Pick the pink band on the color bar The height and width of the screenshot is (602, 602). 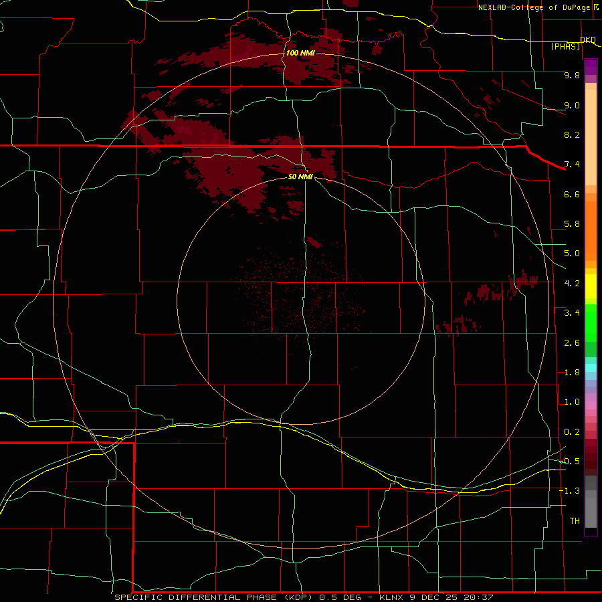pyautogui.click(x=591, y=405)
